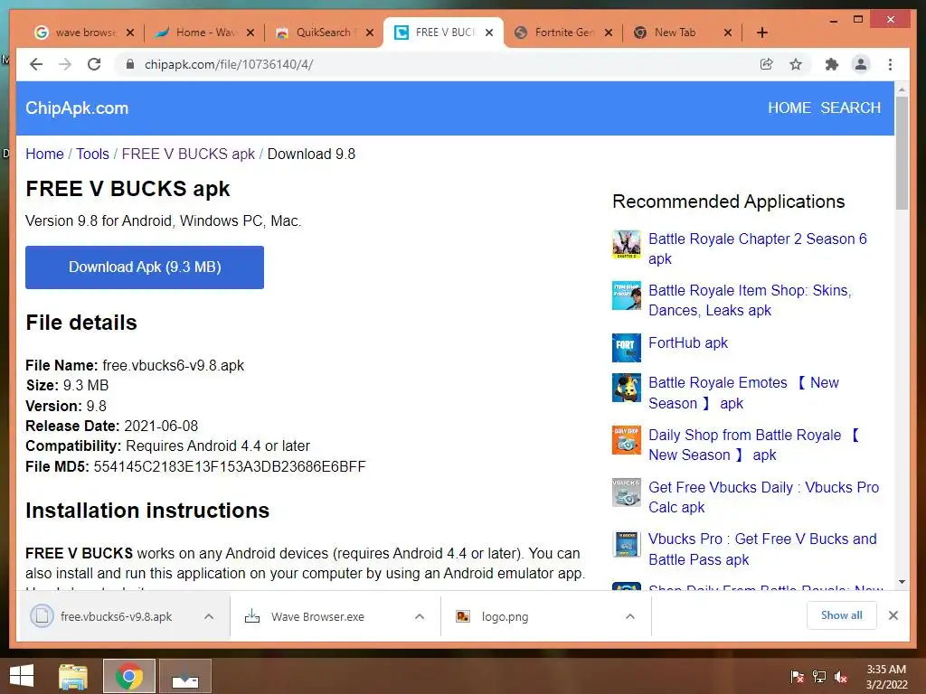Screen dimensions: 926x694
Task: Open downloaded Wave Browser.exe item
Action: [x=319, y=616]
